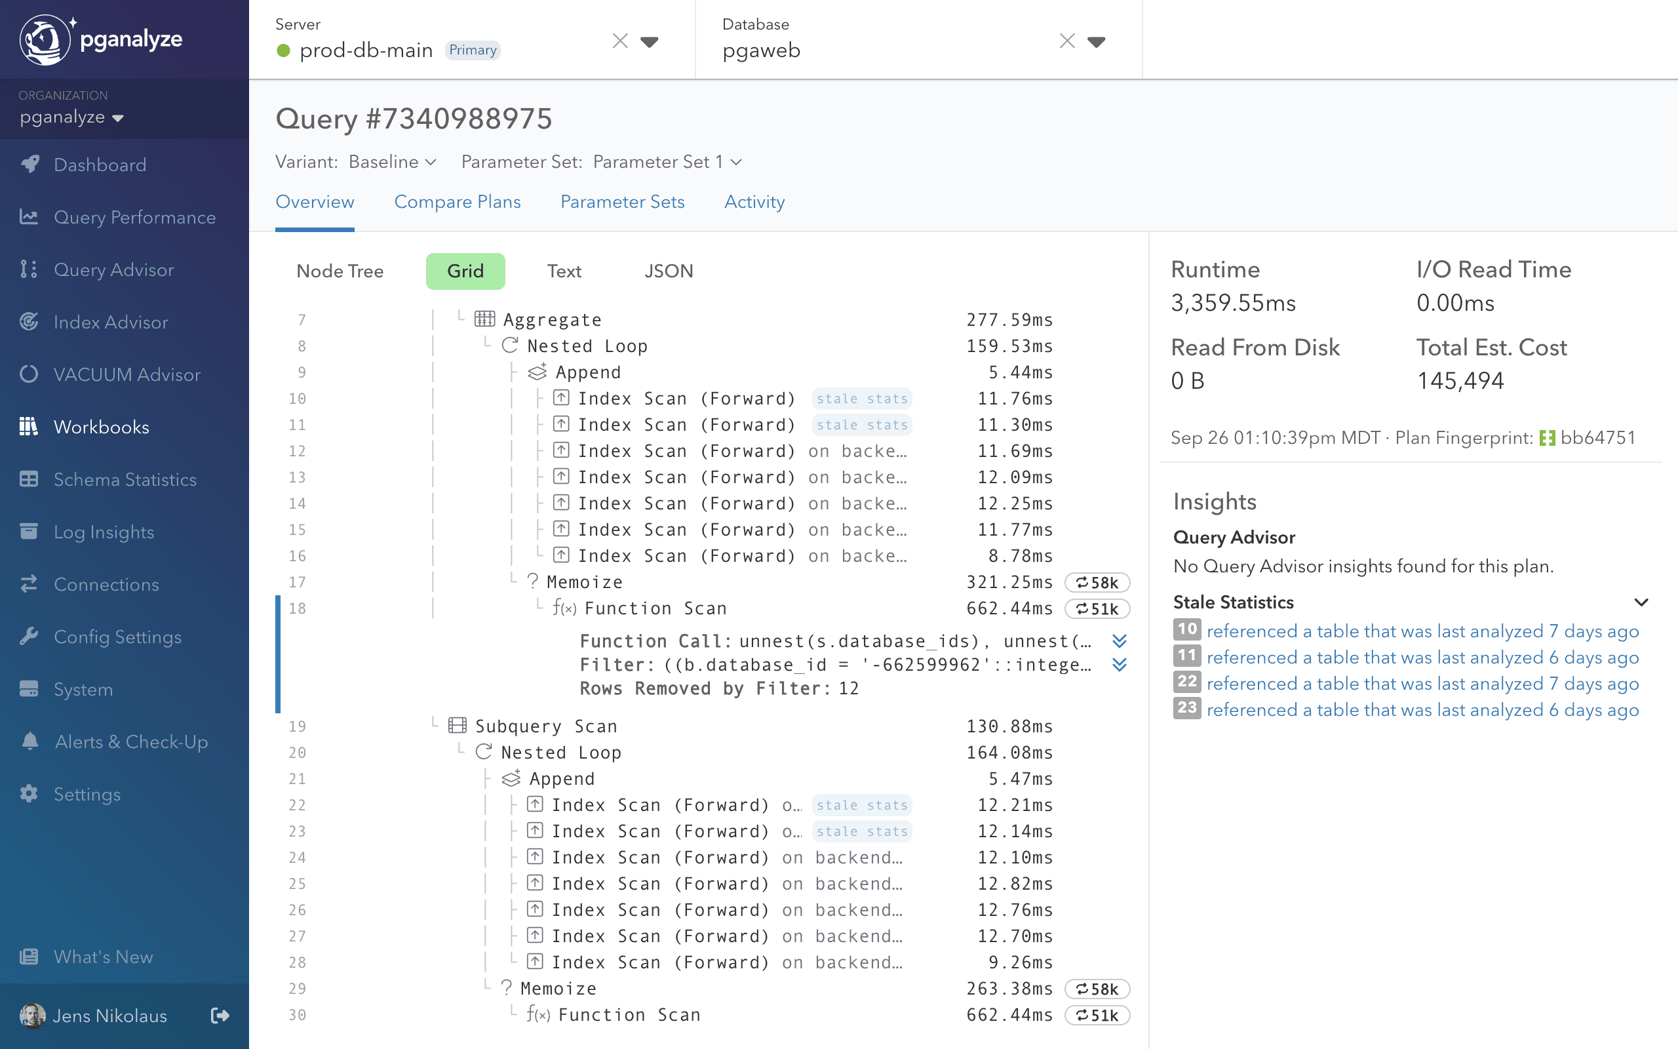Click the Config Settings wrench icon
This screenshot has height=1049, width=1678.
point(28,636)
